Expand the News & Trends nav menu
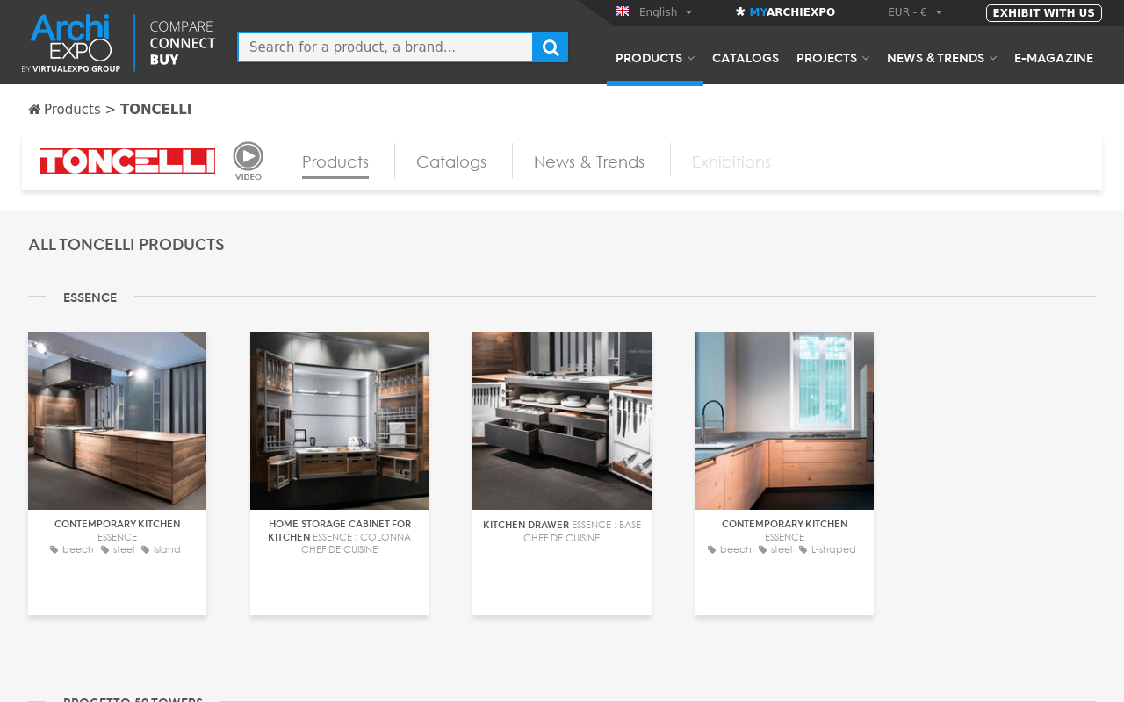This screenshot has width=1124, height=702. 940,58
